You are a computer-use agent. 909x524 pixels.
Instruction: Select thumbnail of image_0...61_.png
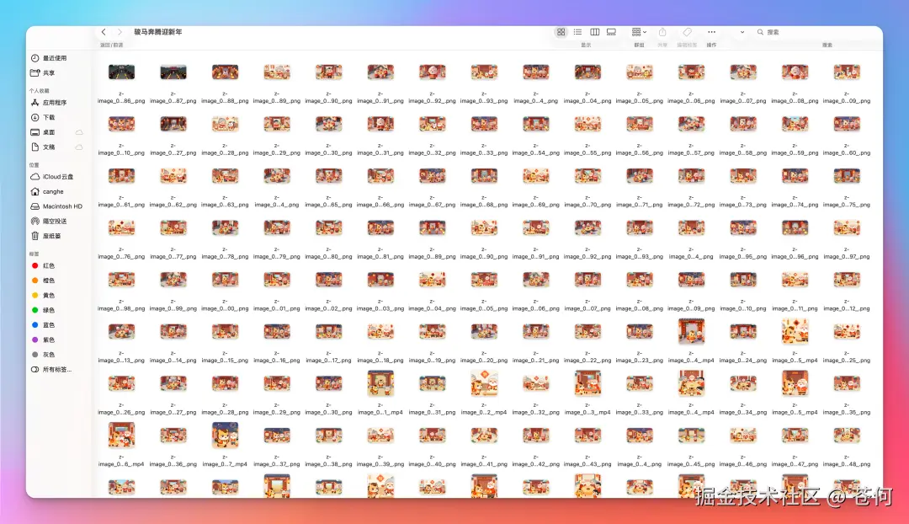click(x=121, y=176)
